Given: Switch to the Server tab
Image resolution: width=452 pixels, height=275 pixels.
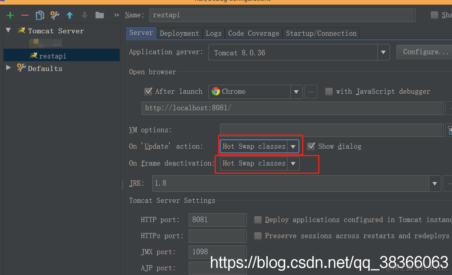Looking at the screenshot, I should pos(141,33).
